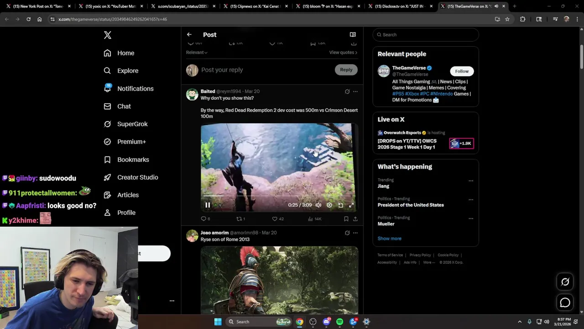View 14K analytics on Baited's reply
The width and height of the screenshot is (584, 329).
coord(315,219)
